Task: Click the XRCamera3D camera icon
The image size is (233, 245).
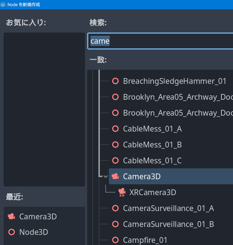Action: (122, 192)
